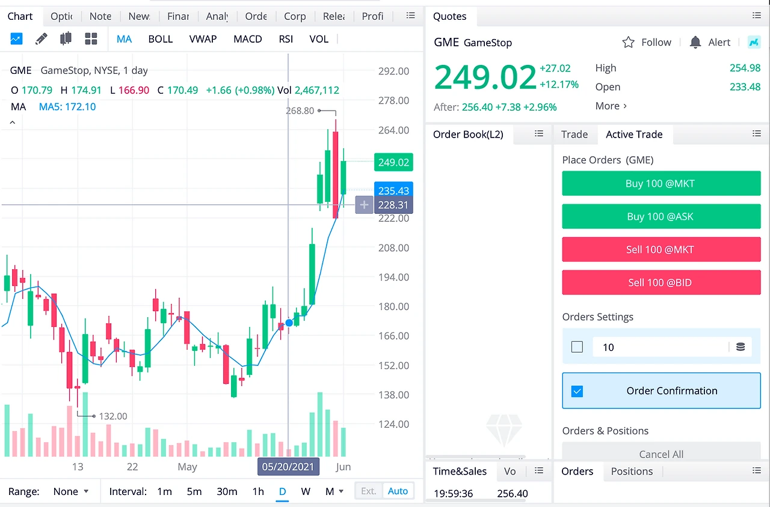The width and height of the screenshot is (770, 507).
Task: Switch to the Positions tab
Action: (632, 472)
